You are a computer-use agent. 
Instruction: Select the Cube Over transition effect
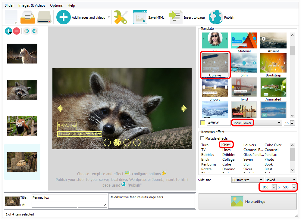[273, 145]
